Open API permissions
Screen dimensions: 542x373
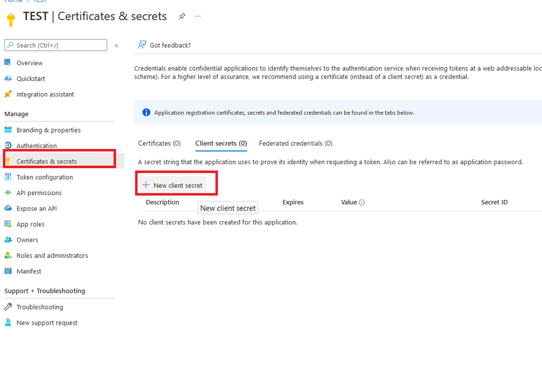pyautogui.click(x=39, y=193)
